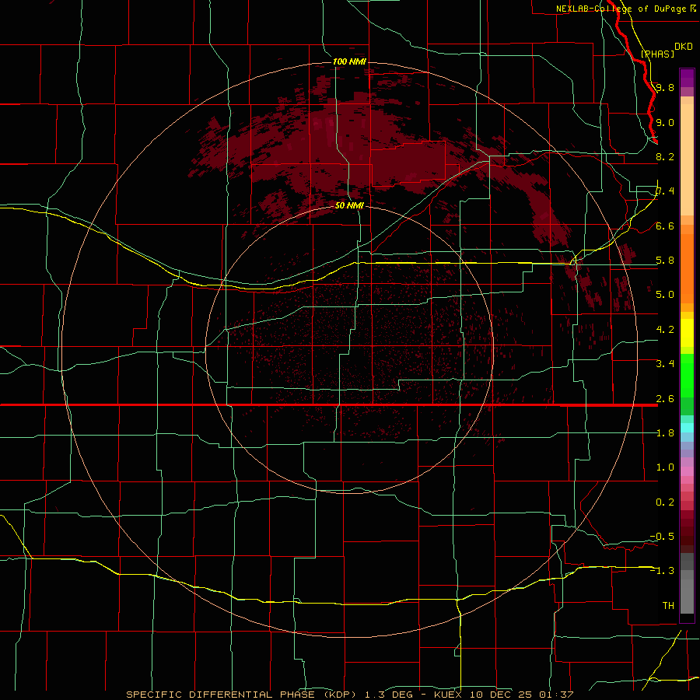Select the 1.8 scale value

coord(665,433)
